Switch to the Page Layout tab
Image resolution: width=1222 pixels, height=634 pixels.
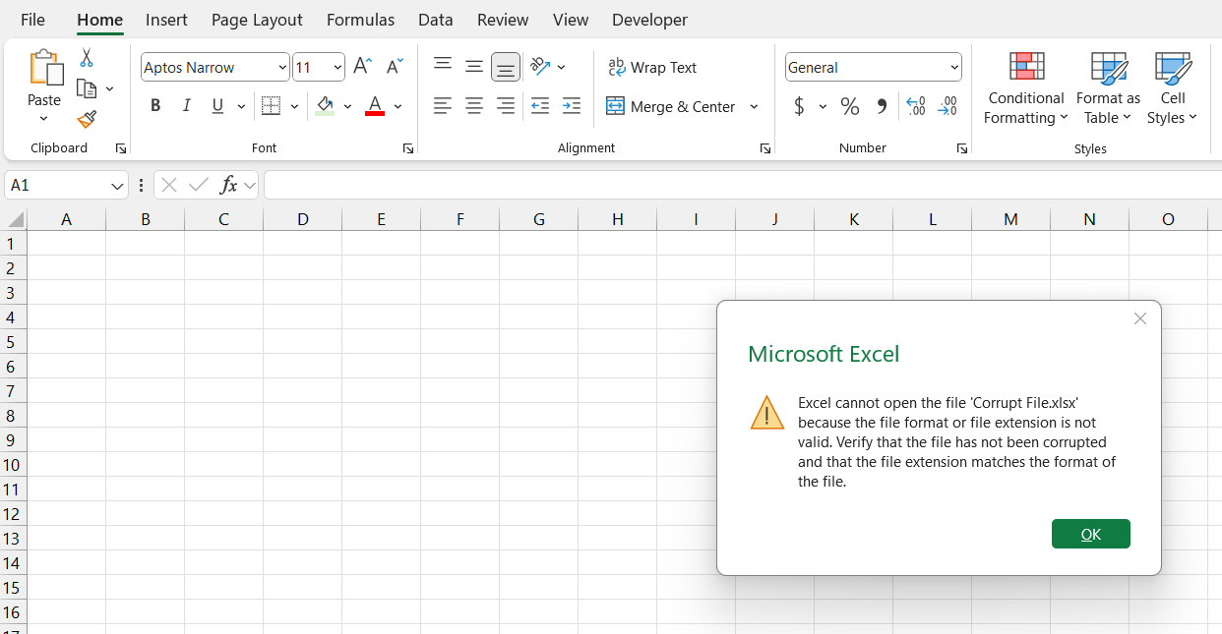(x=257, y=20)
